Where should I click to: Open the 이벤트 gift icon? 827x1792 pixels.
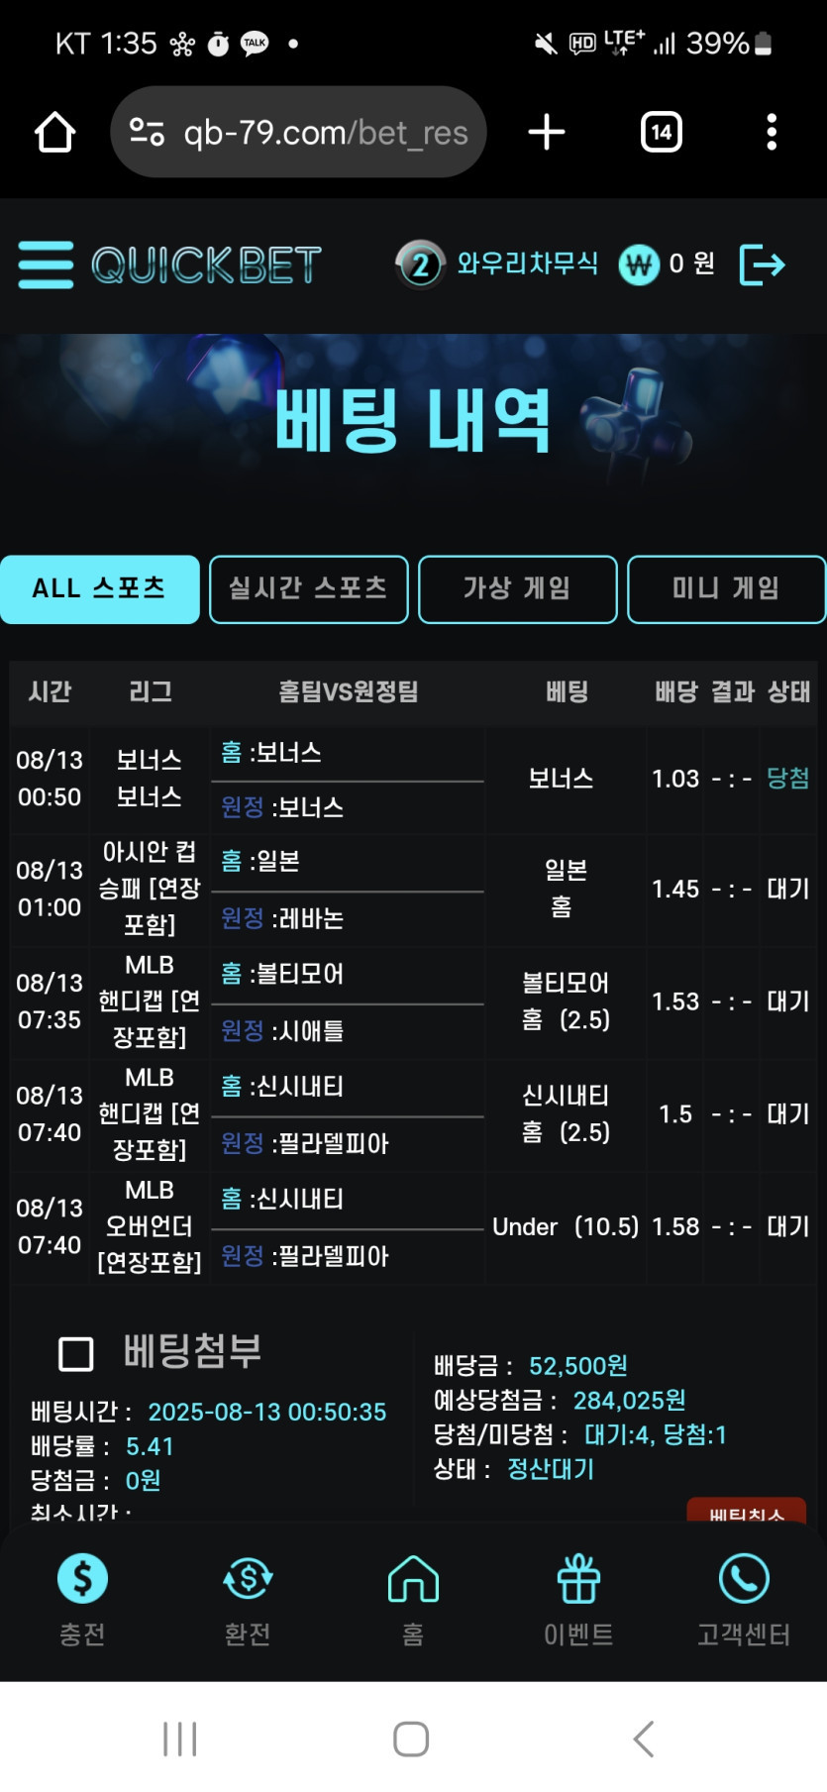578,1578
